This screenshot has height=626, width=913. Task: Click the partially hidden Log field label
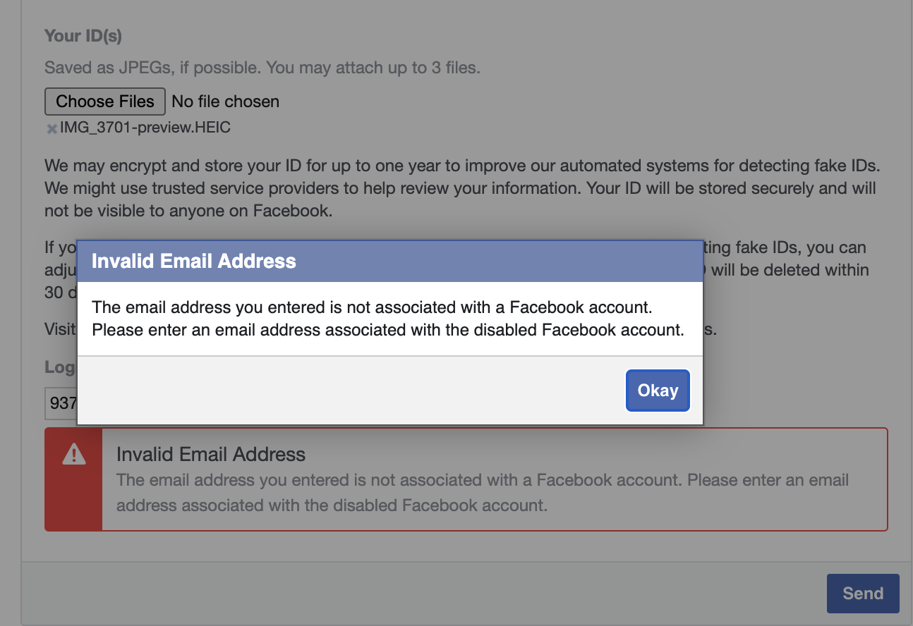61,367
